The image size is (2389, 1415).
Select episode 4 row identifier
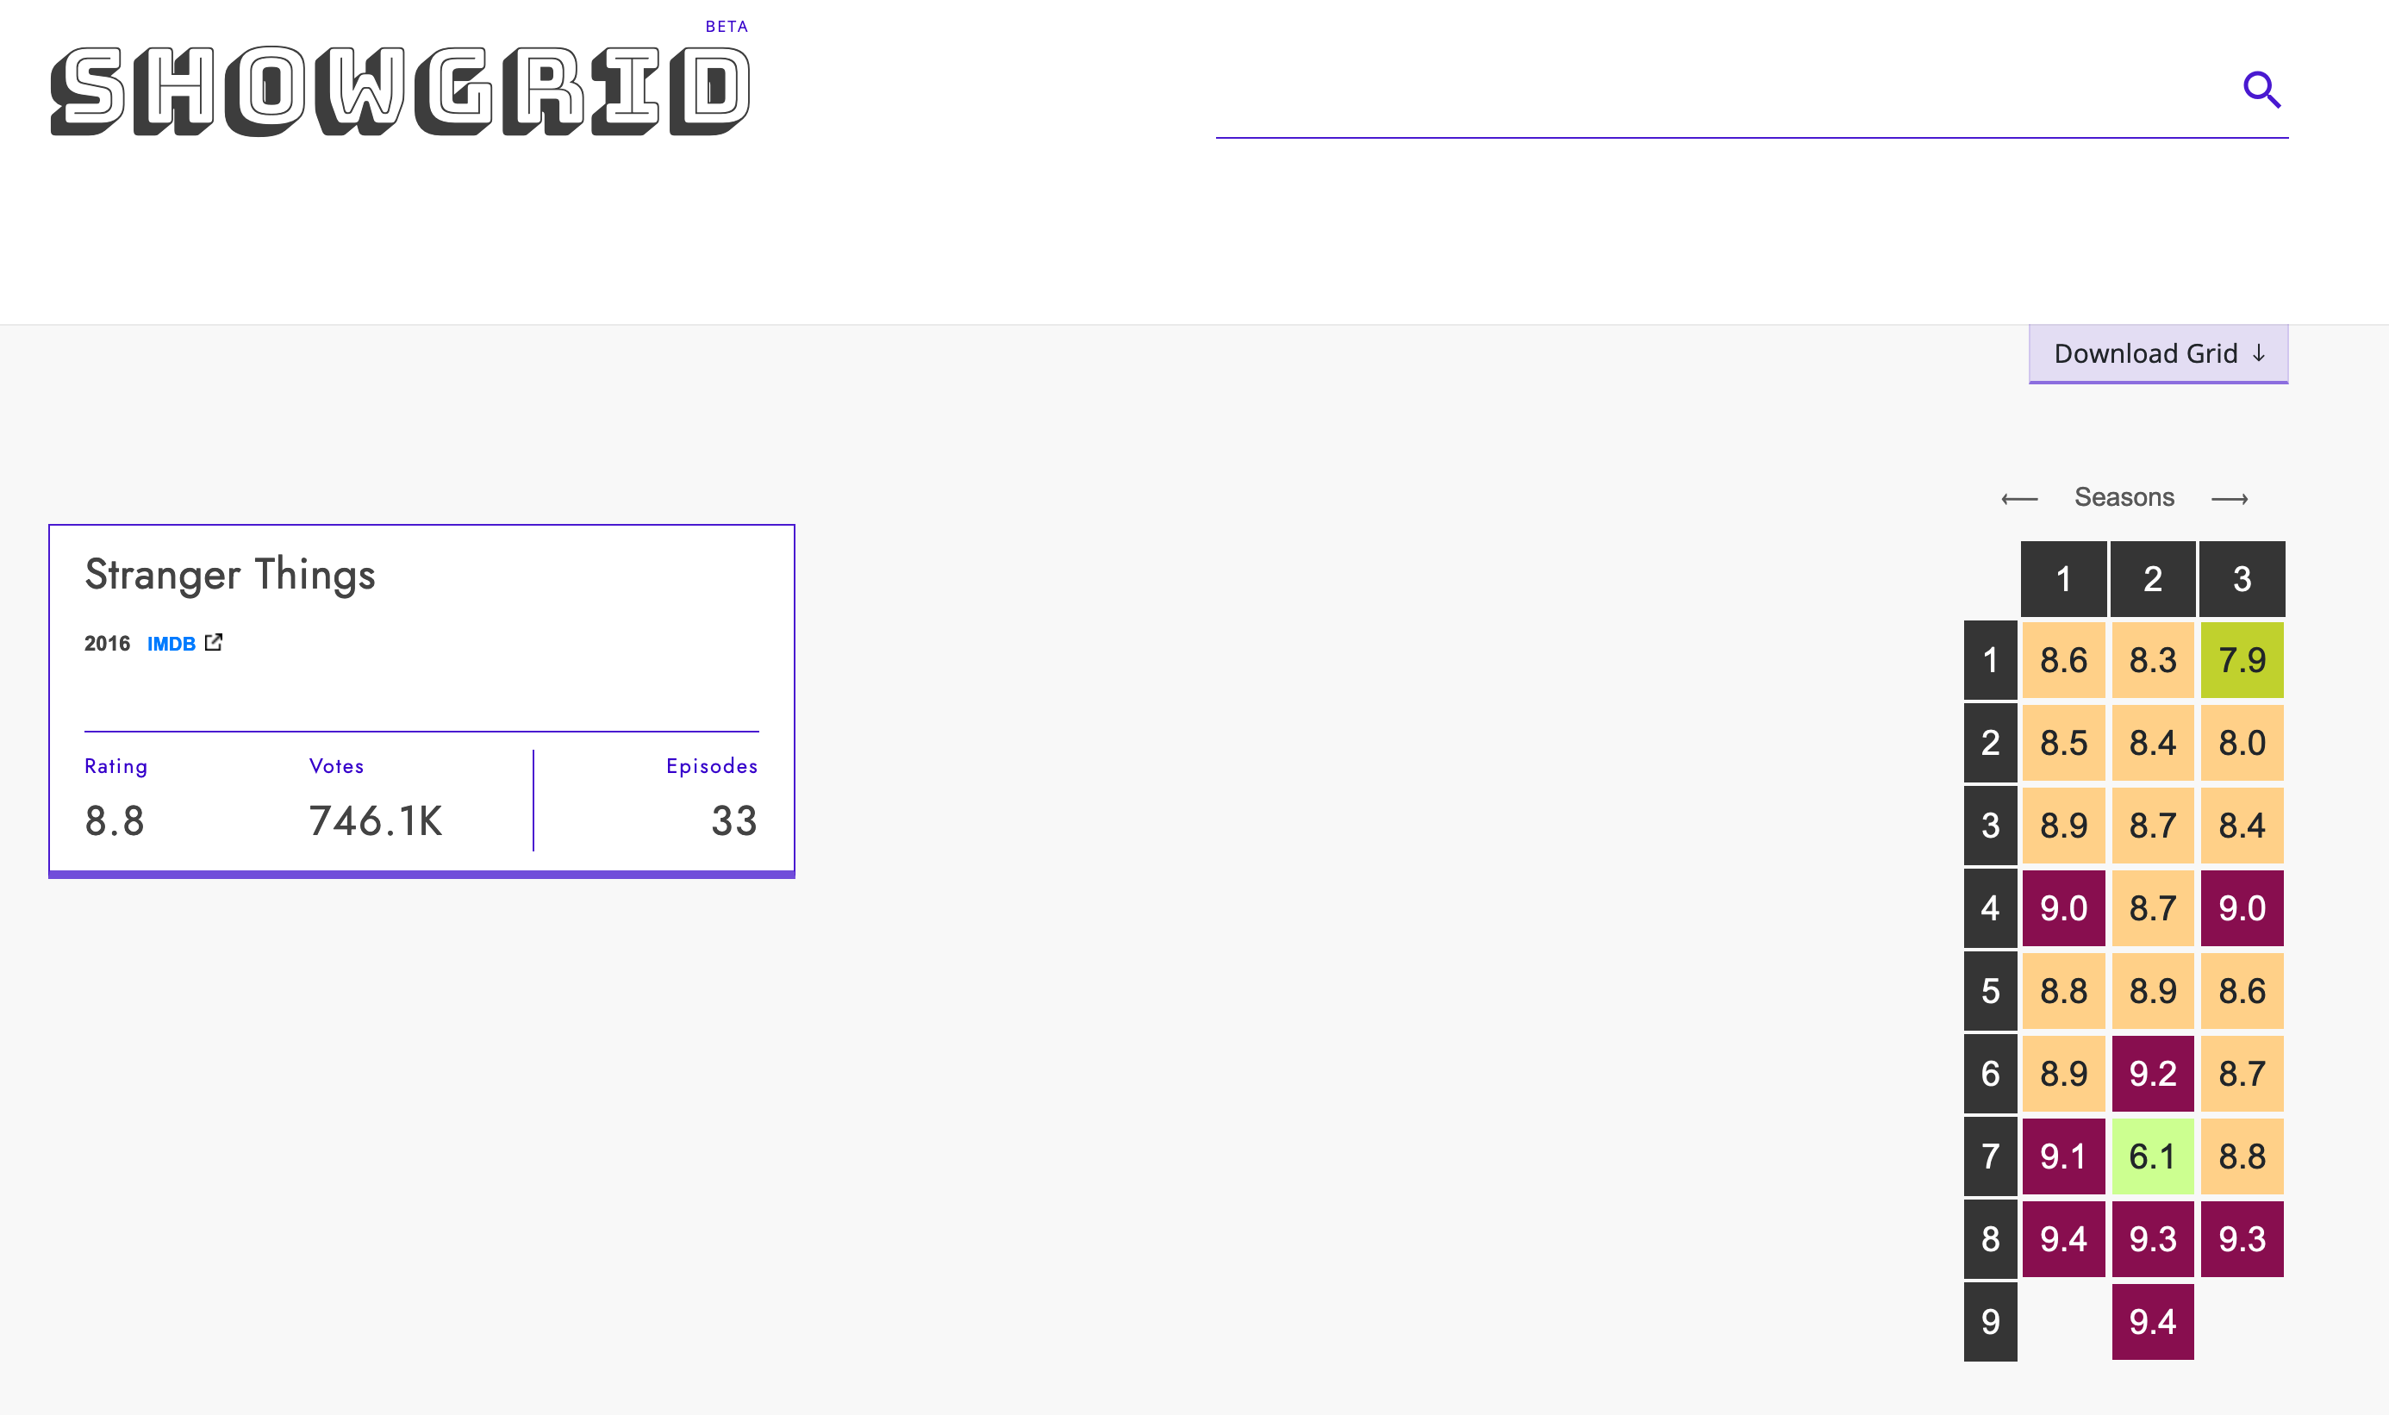tap(1992, 908)
